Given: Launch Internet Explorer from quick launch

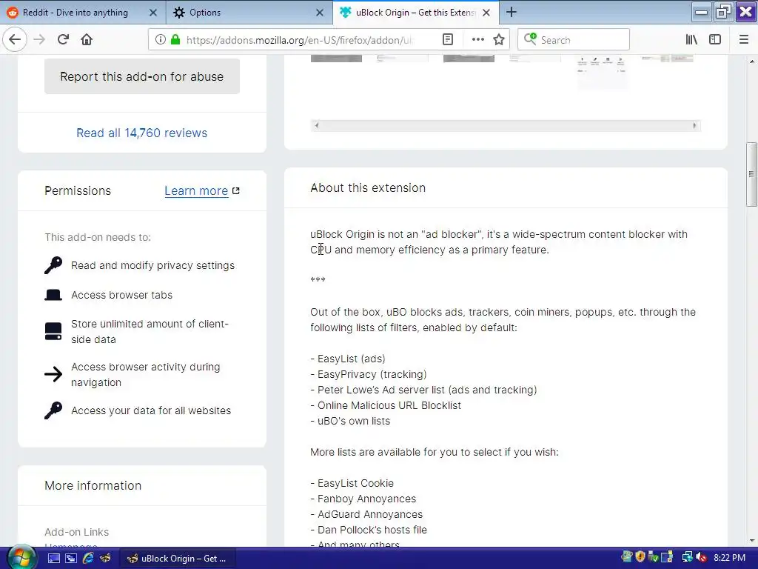Looking at the screenshot, I should (x=88, y=559).
